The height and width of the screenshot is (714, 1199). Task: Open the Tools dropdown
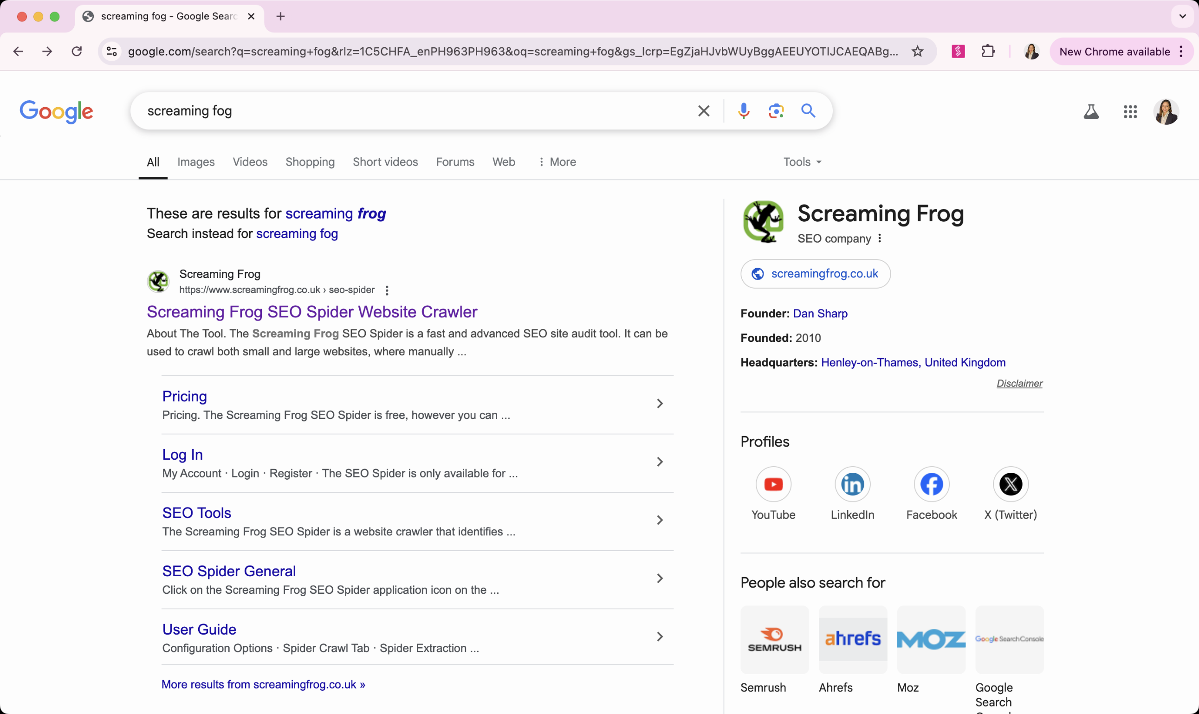point(802,162)
